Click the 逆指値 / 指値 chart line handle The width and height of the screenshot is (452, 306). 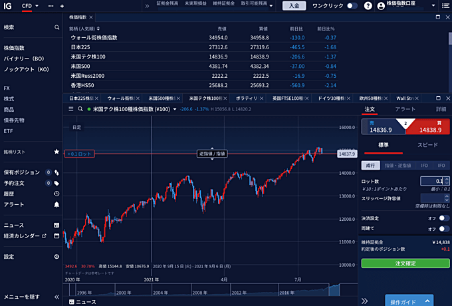[212, 154]
